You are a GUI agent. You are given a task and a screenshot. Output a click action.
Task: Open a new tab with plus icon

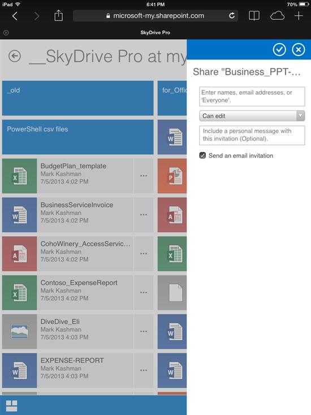[x=299, y=16]
